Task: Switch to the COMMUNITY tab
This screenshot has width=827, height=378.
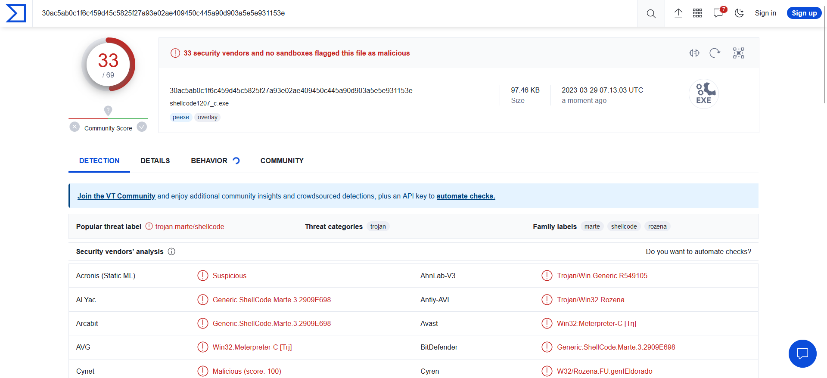Action: [x=282, y=161]
